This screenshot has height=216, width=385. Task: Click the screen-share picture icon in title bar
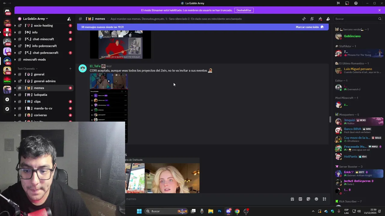pyautogui.click(x=347, y=3)
